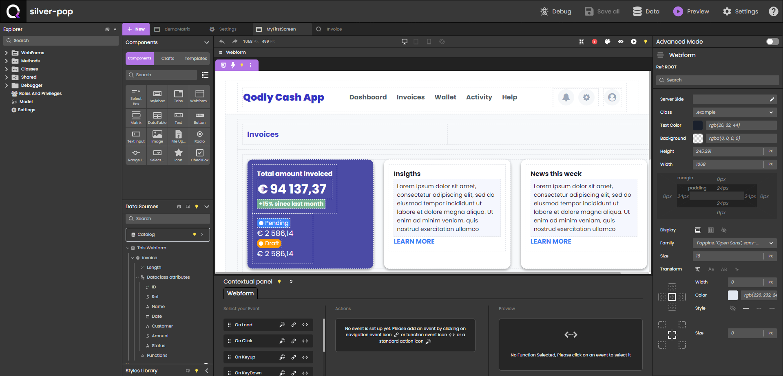Redo the canvas action

(235, 42)
